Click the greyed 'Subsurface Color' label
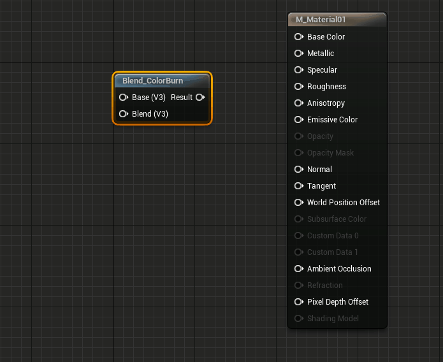 click(337, 219)
